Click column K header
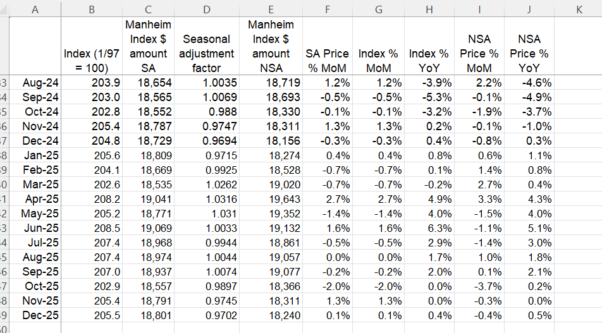Image resolution: width=602 pixels, height=333 pixels. (x=579, y=8)
